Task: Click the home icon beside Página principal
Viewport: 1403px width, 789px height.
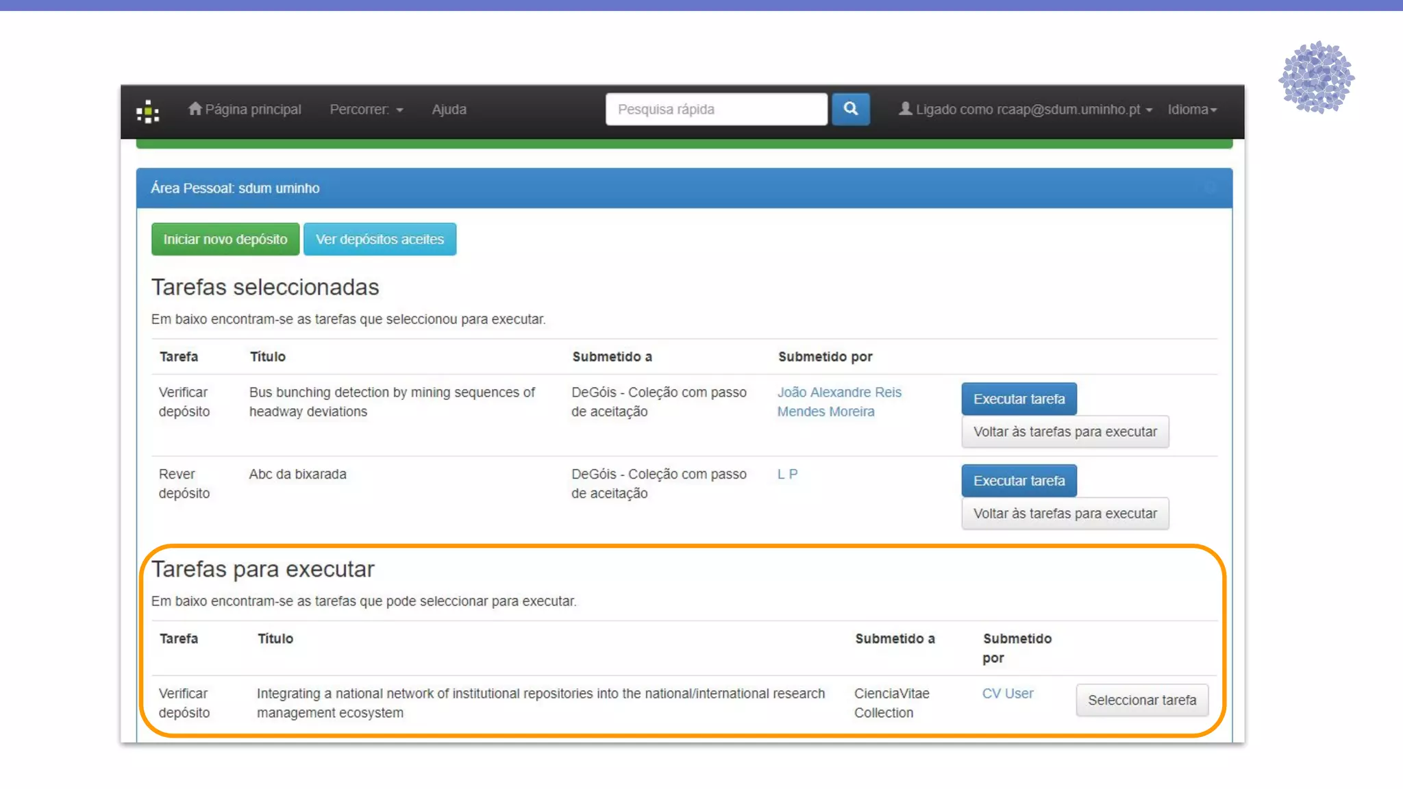Action: click(195, 108)
